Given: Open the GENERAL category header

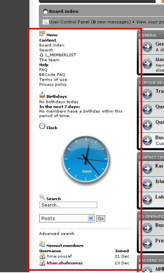Looking at the screenshot, I should coord(148,35).
